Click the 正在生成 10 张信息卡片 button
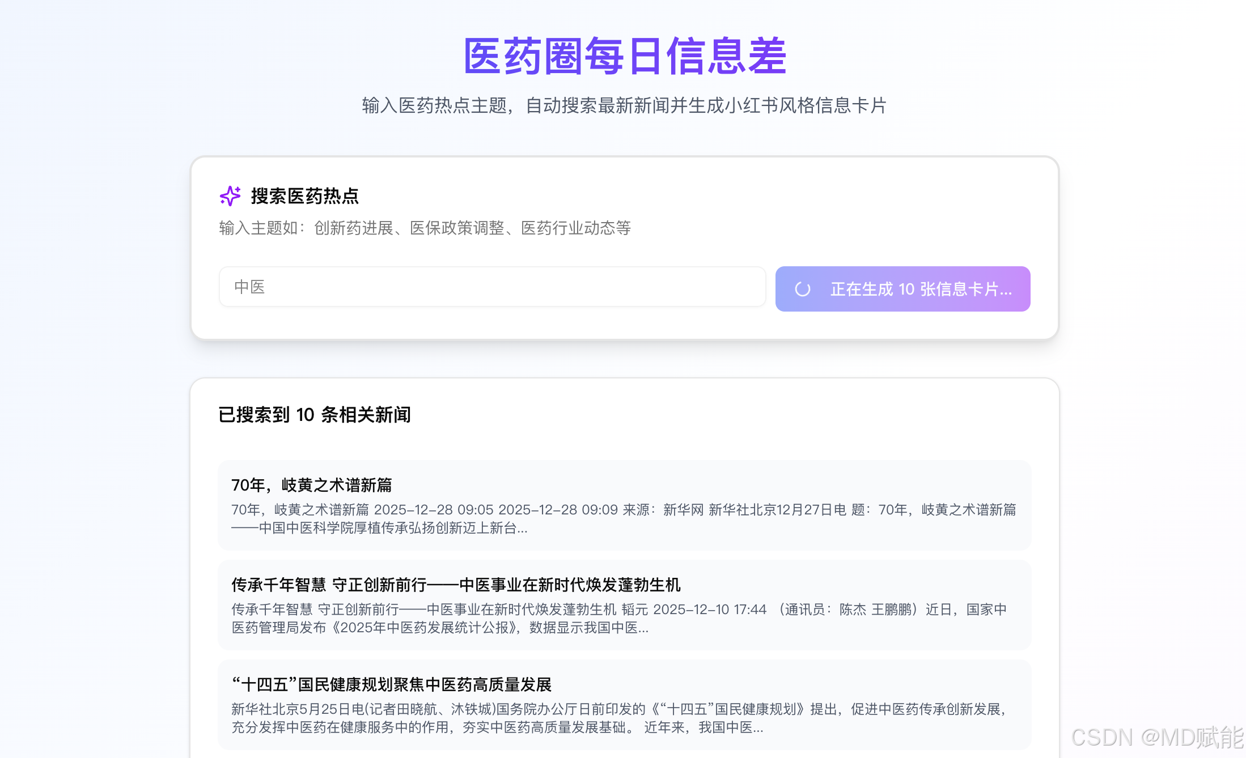This screenshot has height=758, width=1246. [902, 289]
